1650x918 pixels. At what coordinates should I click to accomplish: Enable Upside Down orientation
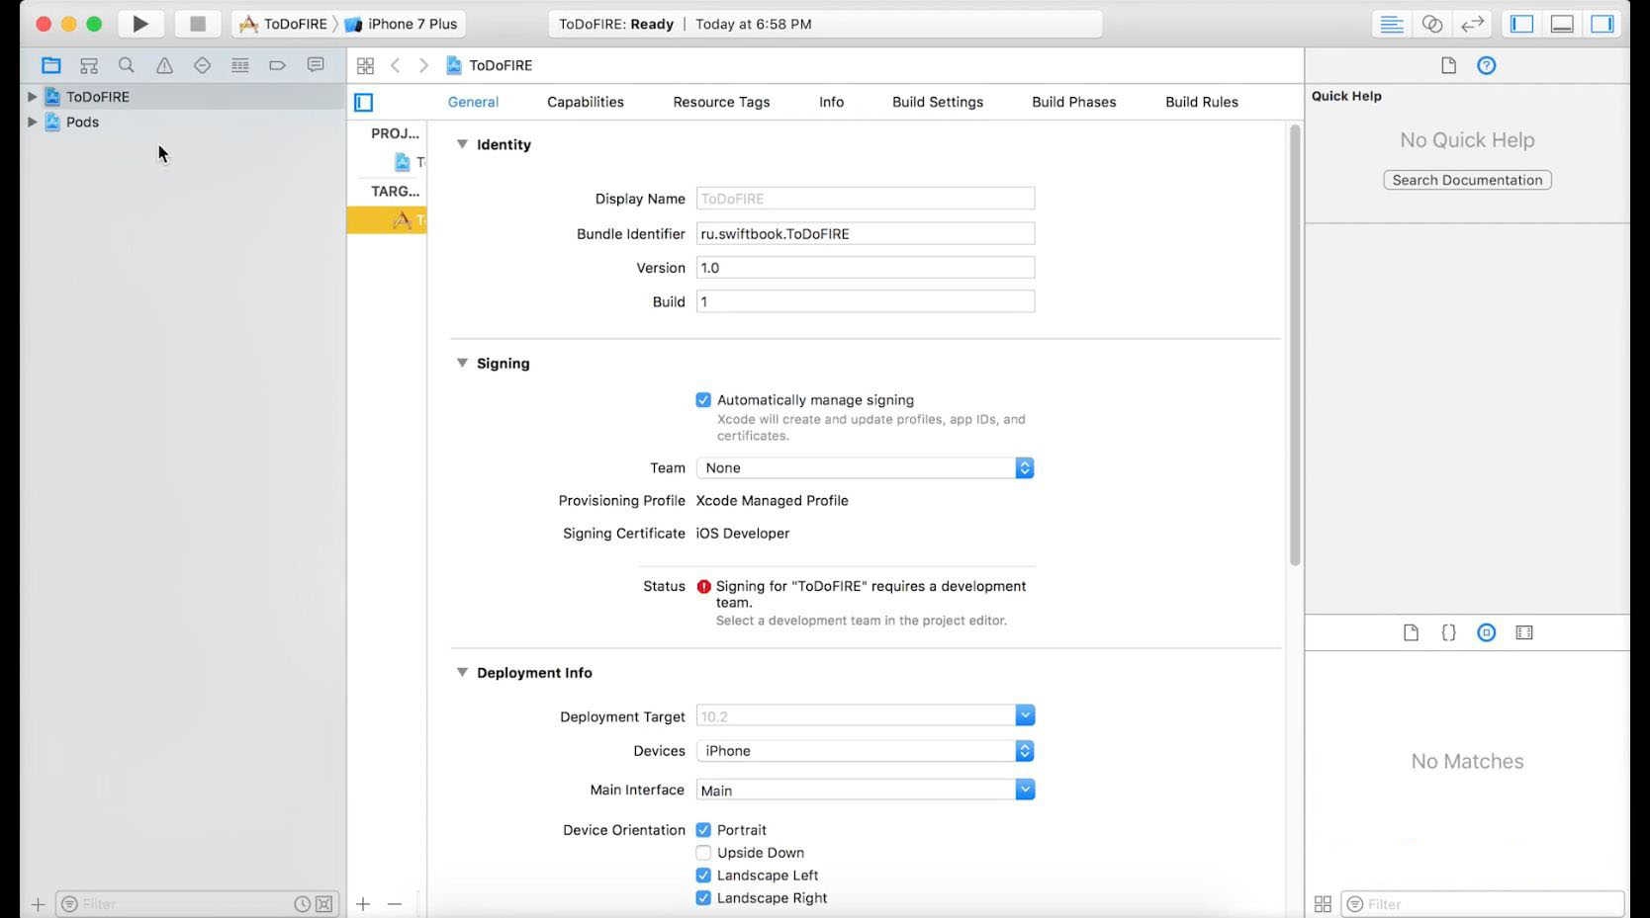click(703, 853)
